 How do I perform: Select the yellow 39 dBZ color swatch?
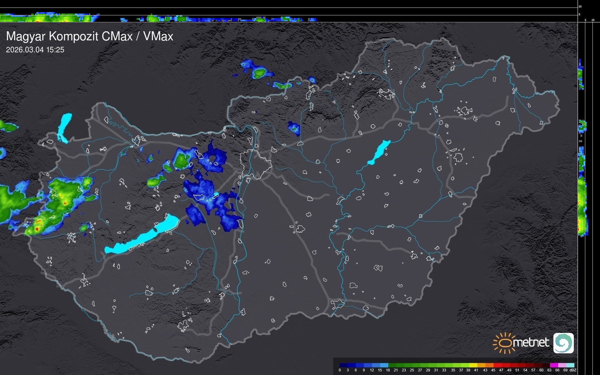tap(473, 365)
